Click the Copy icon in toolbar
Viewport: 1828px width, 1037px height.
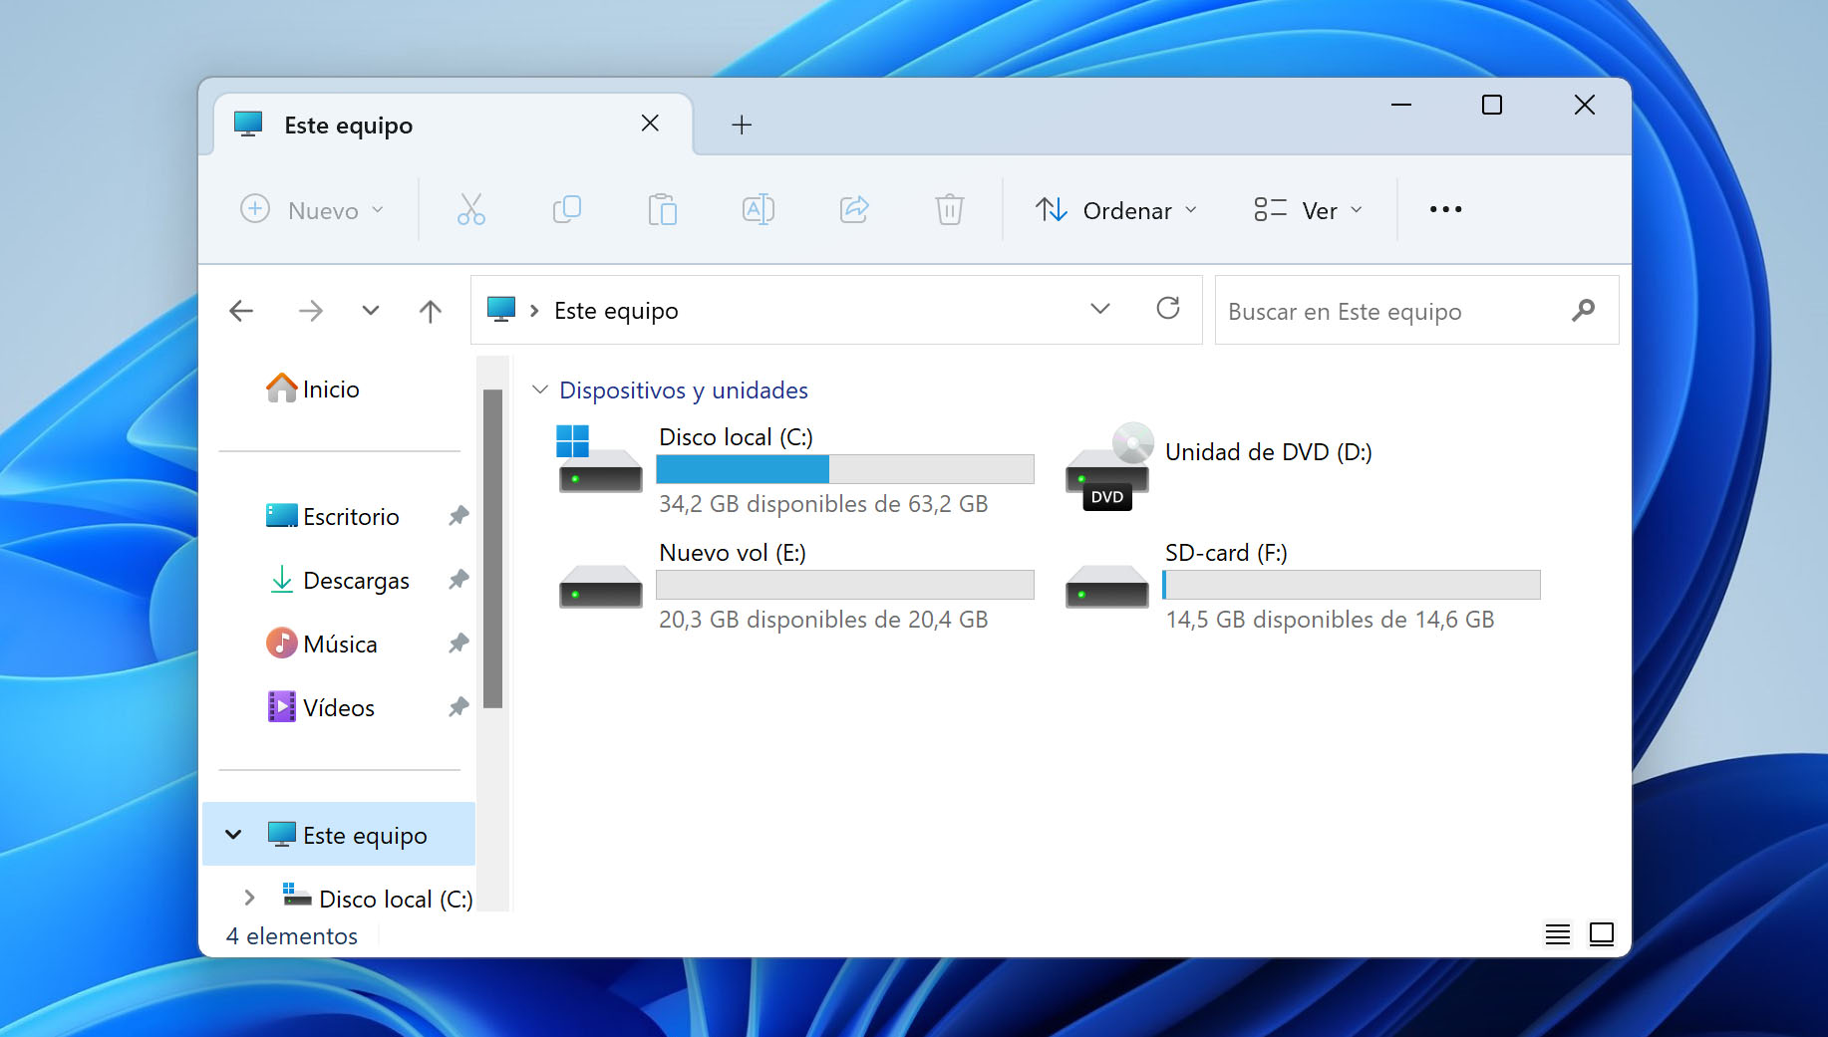pos(566,210)
